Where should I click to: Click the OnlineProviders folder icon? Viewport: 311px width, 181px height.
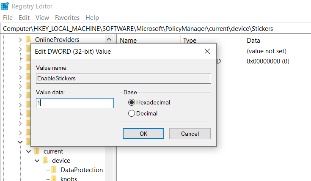tap(29, 40)
